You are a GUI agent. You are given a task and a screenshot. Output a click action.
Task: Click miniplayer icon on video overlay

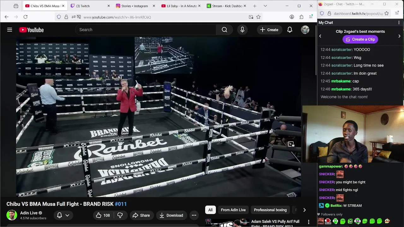[x=291, y=144]
